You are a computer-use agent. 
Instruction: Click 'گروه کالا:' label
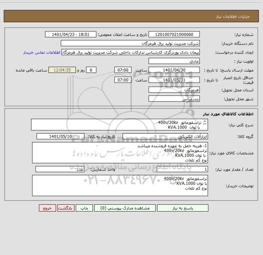click(x=245, y=137)
